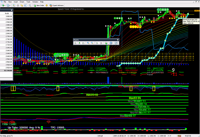Open the Window menu

35,2
